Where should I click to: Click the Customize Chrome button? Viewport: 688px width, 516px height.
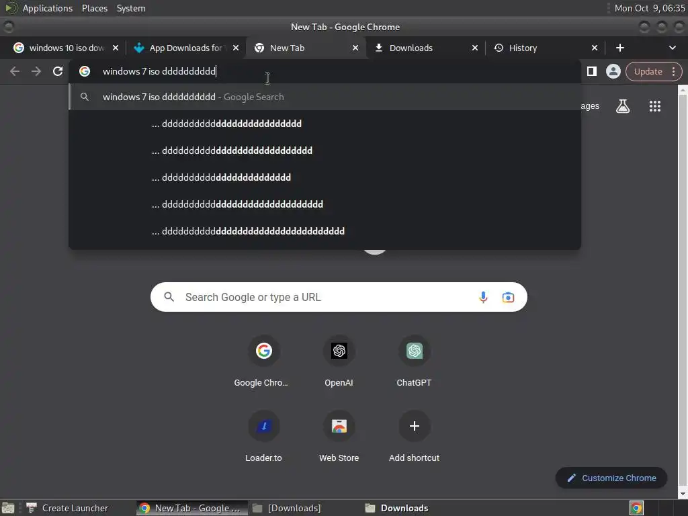(x=611, y=478)
